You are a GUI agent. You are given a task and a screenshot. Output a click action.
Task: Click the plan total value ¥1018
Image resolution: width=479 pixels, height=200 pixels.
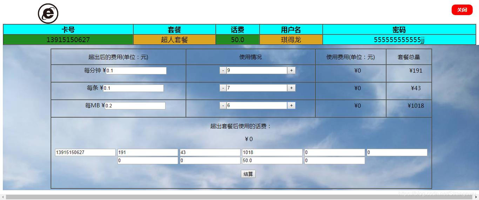coord(416,106)
